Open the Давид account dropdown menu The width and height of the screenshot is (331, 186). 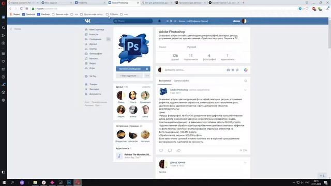(x=241, y=21)
